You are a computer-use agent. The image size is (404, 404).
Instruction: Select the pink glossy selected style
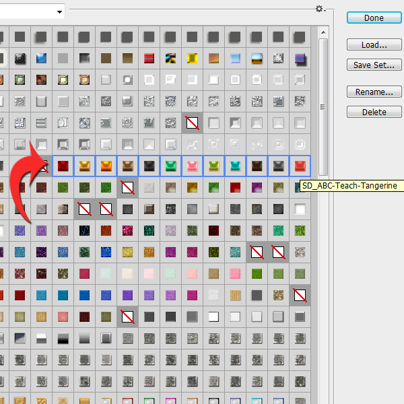point(192,166)
